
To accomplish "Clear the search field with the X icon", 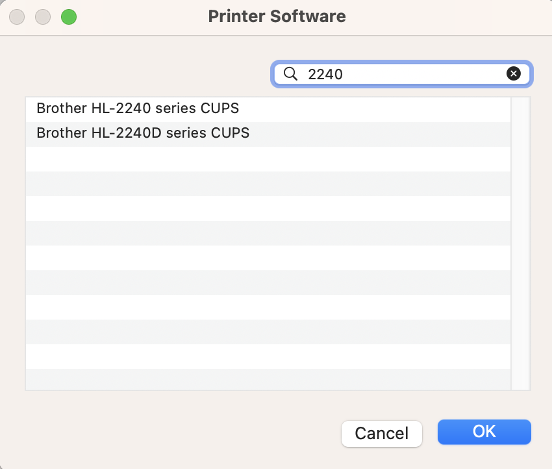I will tap(513, 74).
